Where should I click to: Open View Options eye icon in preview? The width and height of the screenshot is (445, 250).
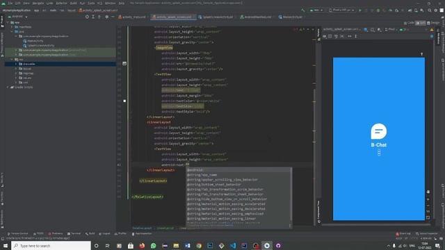click(x=325, y=36)
